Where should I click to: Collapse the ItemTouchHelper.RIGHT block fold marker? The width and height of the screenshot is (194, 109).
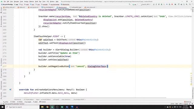pyautogui.click(x=13, y=36)
